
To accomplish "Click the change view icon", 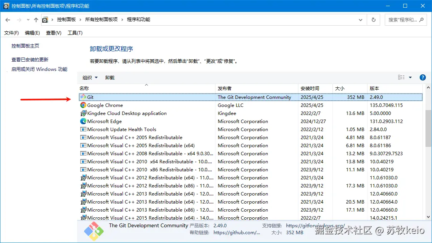I will (x=401, y=77).
